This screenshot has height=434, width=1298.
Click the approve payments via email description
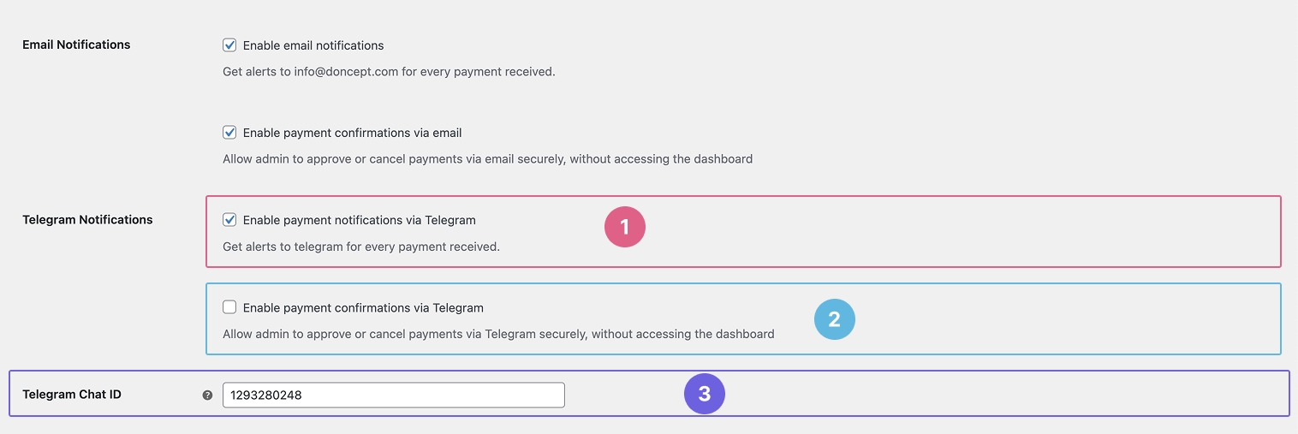(x=487, y=159)
